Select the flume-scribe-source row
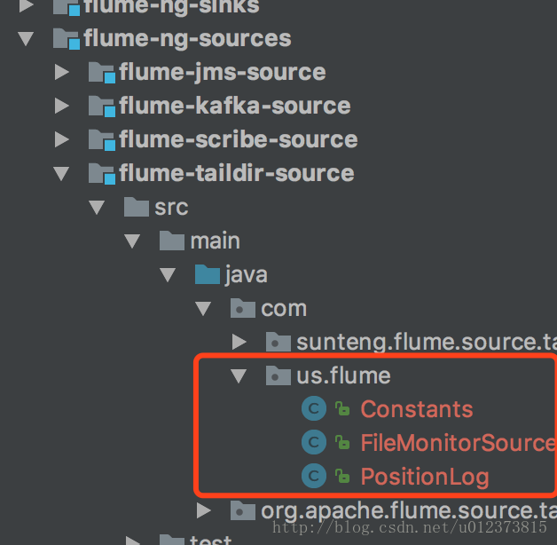The height and width of the screenshot is (545, 557). point(278,139)
